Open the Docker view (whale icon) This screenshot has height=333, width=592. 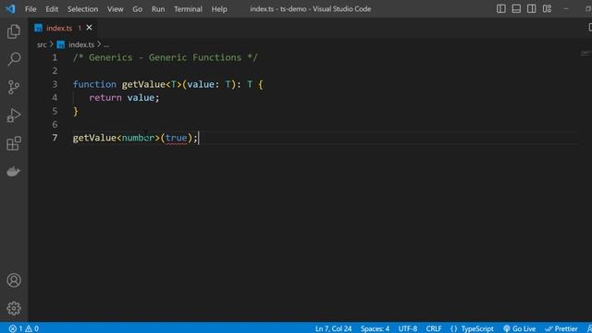14,171
